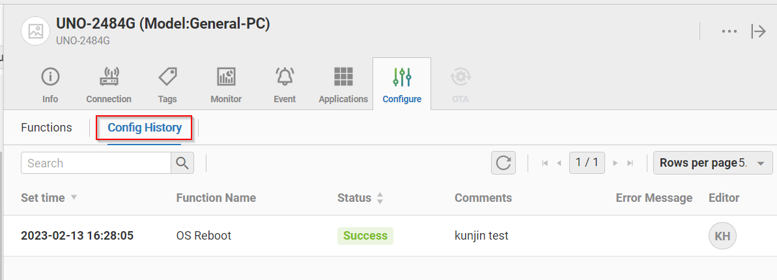Open the Monitor tab

point(226,84)
